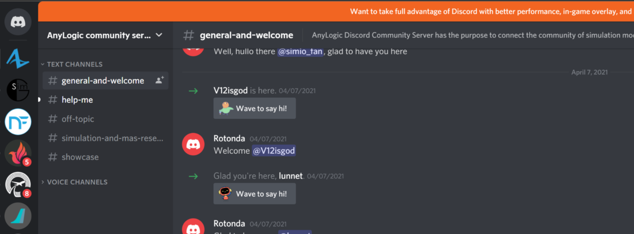Open the simulation-and-mas-research channel
The height and width of the screenshot is (234, 634).
point(105,138)
